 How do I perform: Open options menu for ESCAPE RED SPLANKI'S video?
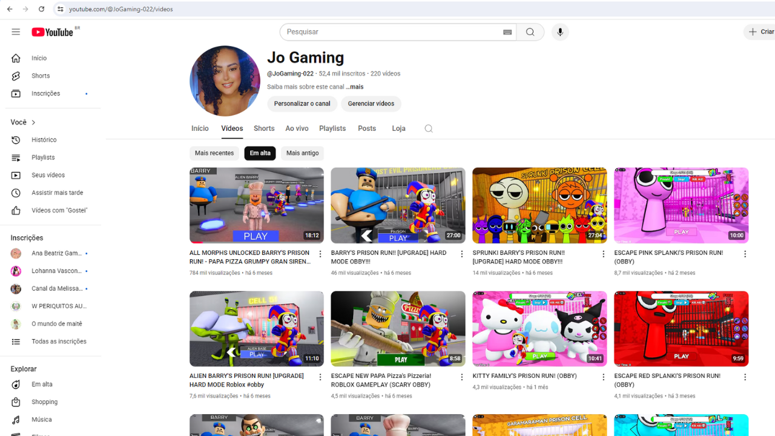745,377
